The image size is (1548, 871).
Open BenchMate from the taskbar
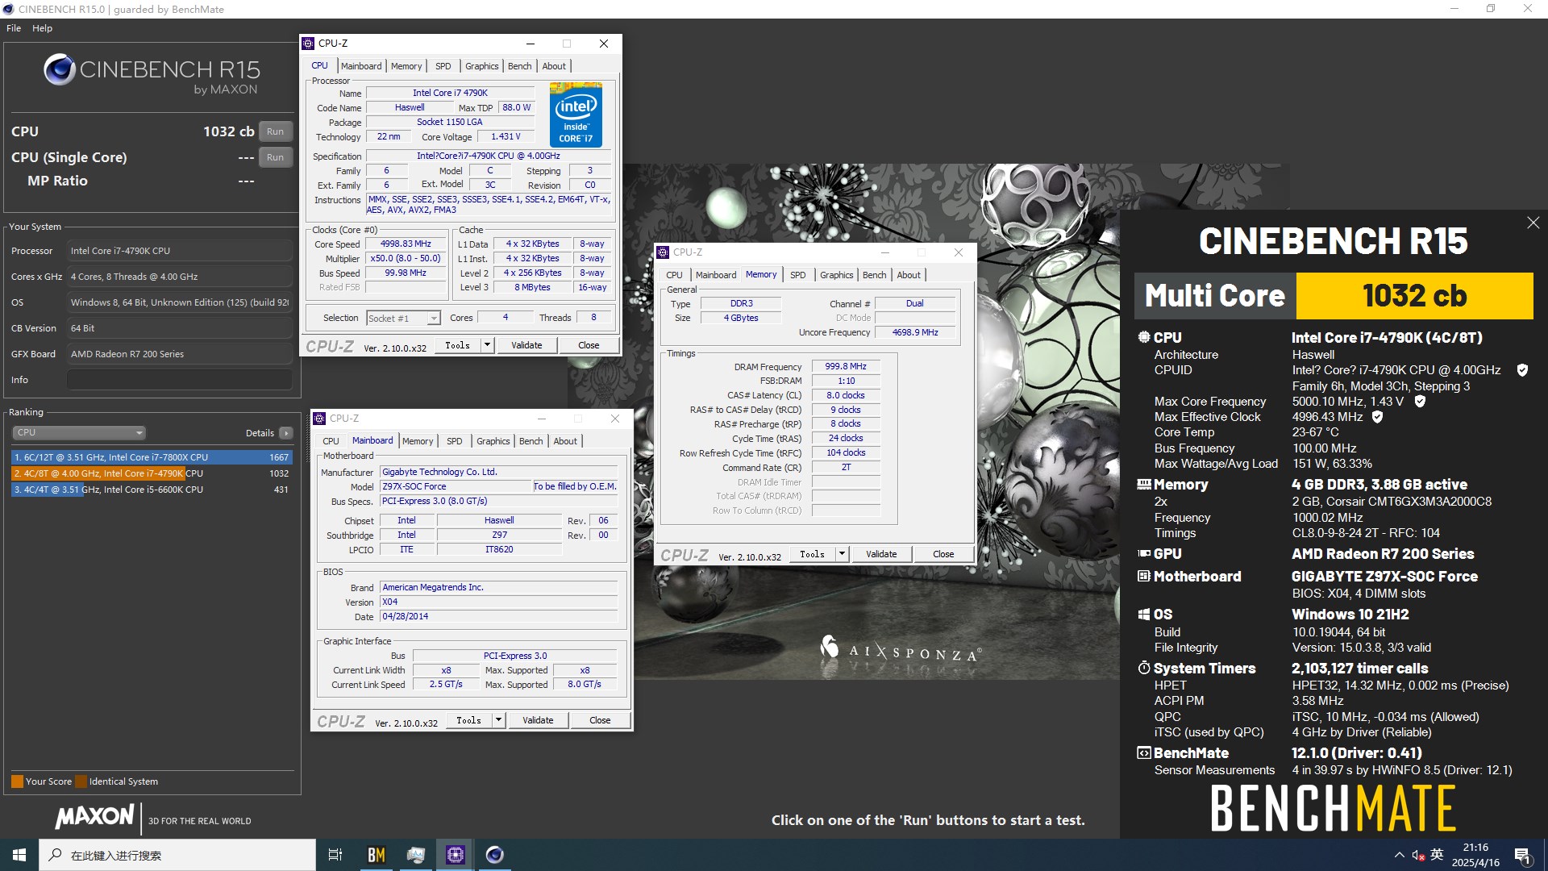pyautogui.click(x=376, y=855)
